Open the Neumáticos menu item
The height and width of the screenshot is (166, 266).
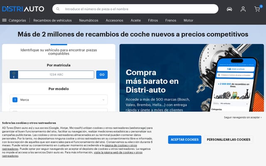pyautogui.click(x=89, y=20)
